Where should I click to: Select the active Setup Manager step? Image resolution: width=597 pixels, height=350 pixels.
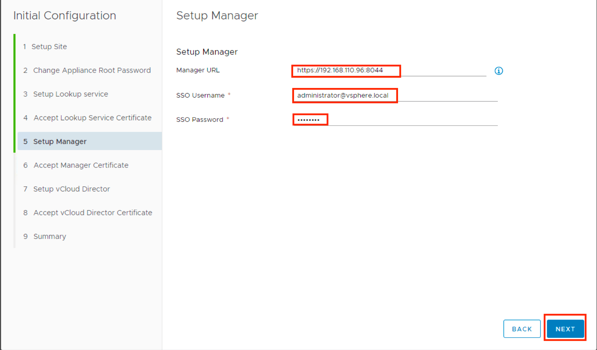tap(60, 141)
